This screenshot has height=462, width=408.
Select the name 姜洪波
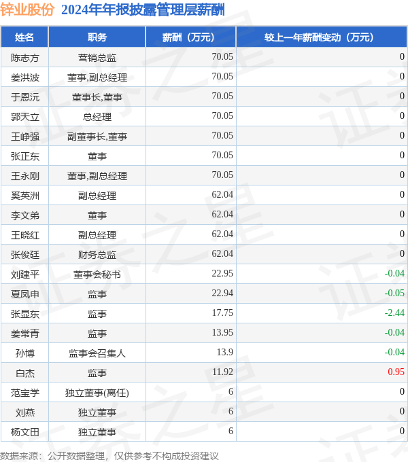coord(25,77)
